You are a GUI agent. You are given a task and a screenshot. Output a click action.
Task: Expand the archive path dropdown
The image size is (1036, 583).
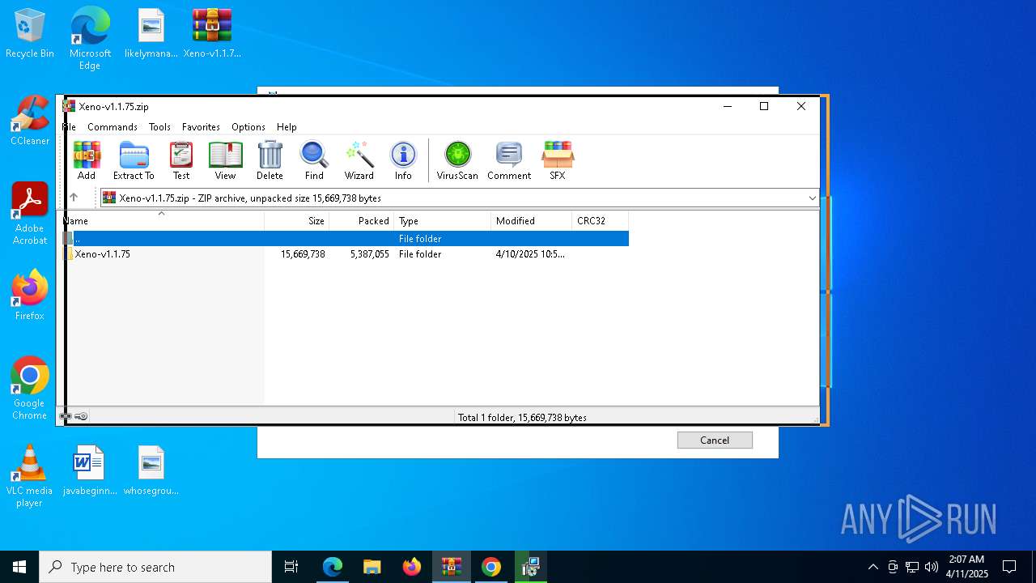tap(812, 198)
